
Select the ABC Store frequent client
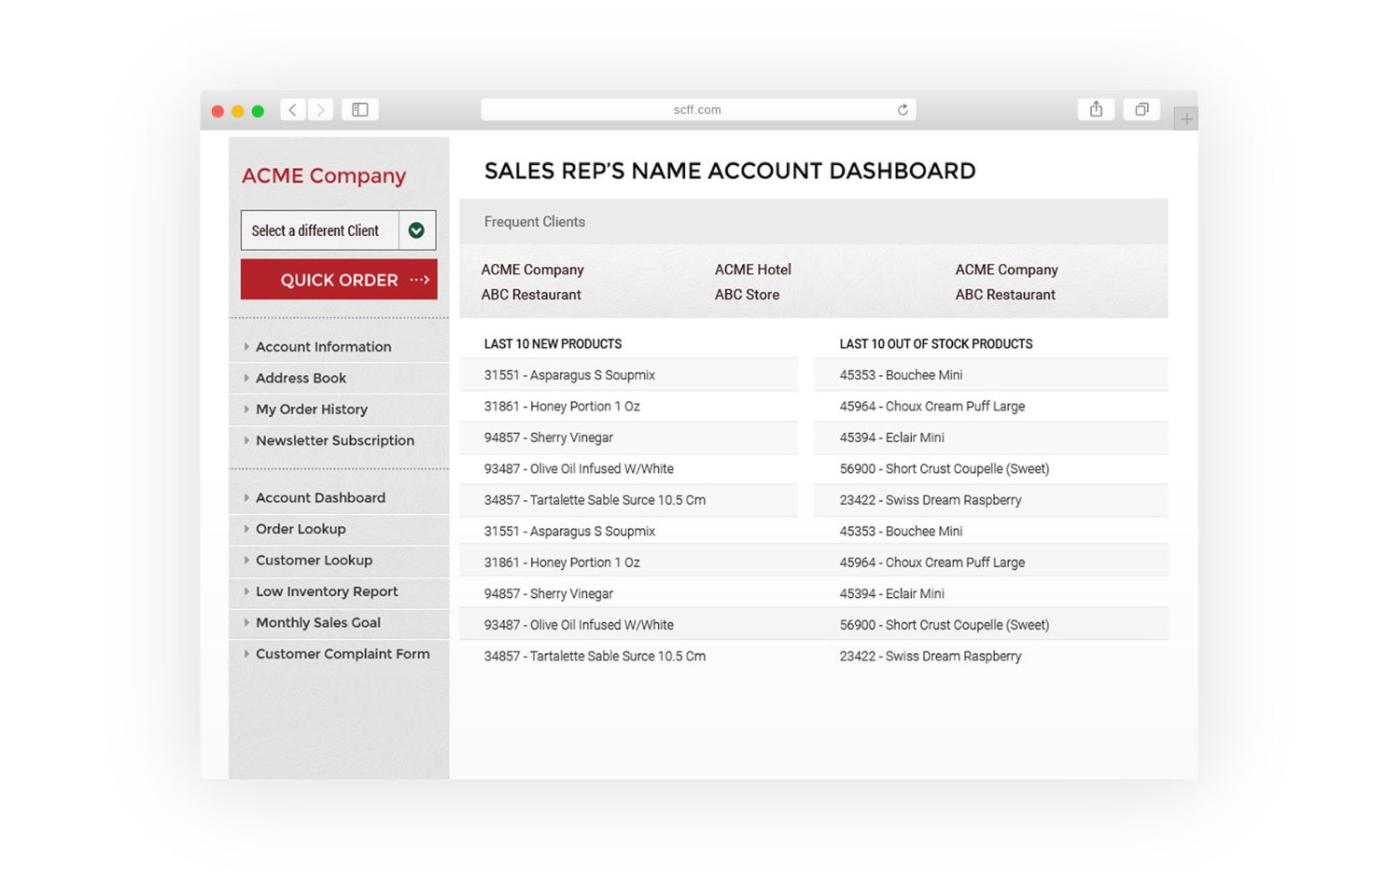tap(747, 295)
